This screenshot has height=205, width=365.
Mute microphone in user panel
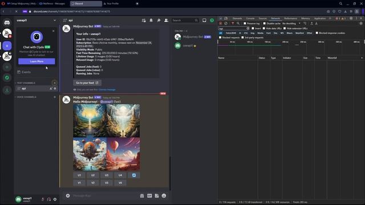tap(43, 199)
